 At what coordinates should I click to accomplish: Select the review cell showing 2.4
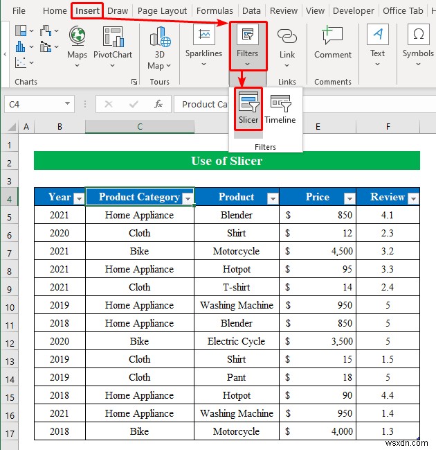pos(388,287)
